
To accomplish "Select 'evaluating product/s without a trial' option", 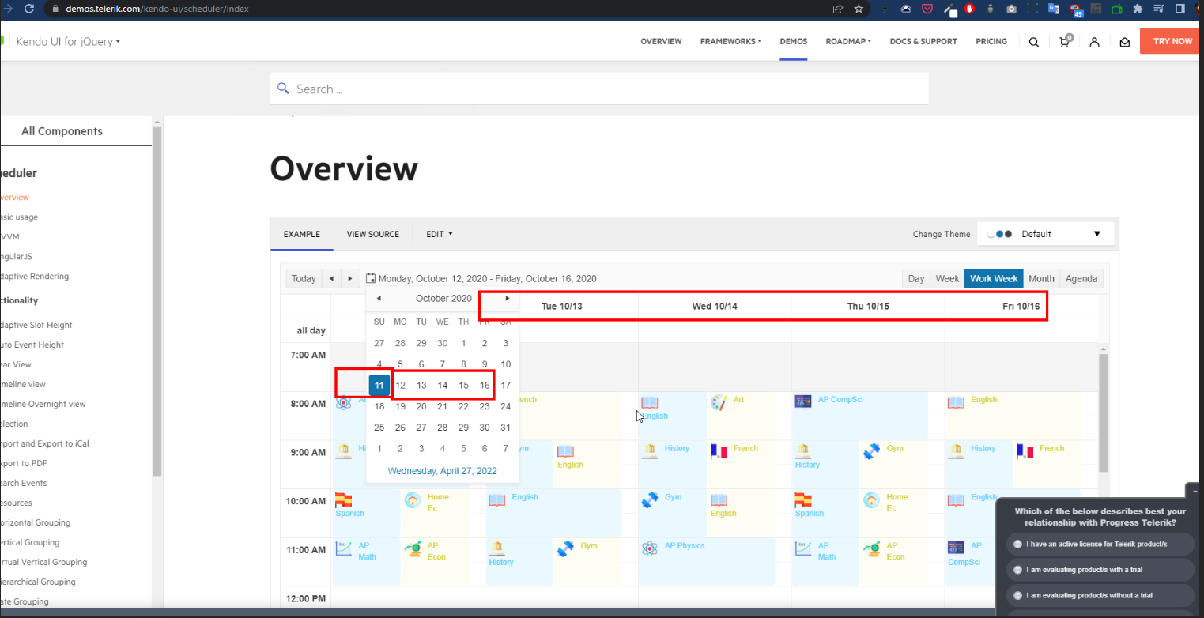I will 1017,595.
